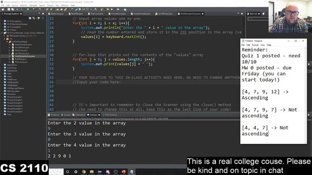The image size is (312, 175).
Task: Expand the ArrayExamples.java tree node
Action: [x=9, y=45]
